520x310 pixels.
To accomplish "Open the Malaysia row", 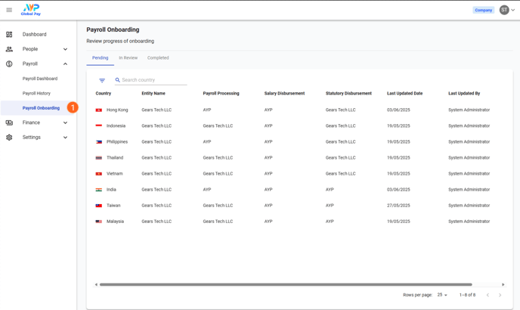I will tap(299, 222).
